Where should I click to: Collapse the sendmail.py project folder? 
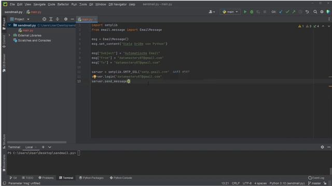pyautogui.click(x=9, y=25)
